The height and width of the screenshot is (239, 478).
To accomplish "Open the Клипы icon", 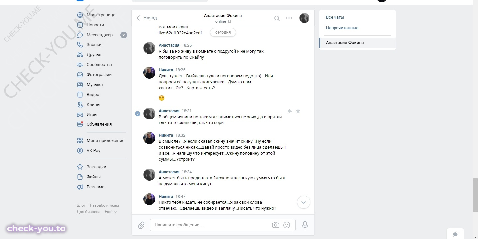I will (x=80, y=105).
